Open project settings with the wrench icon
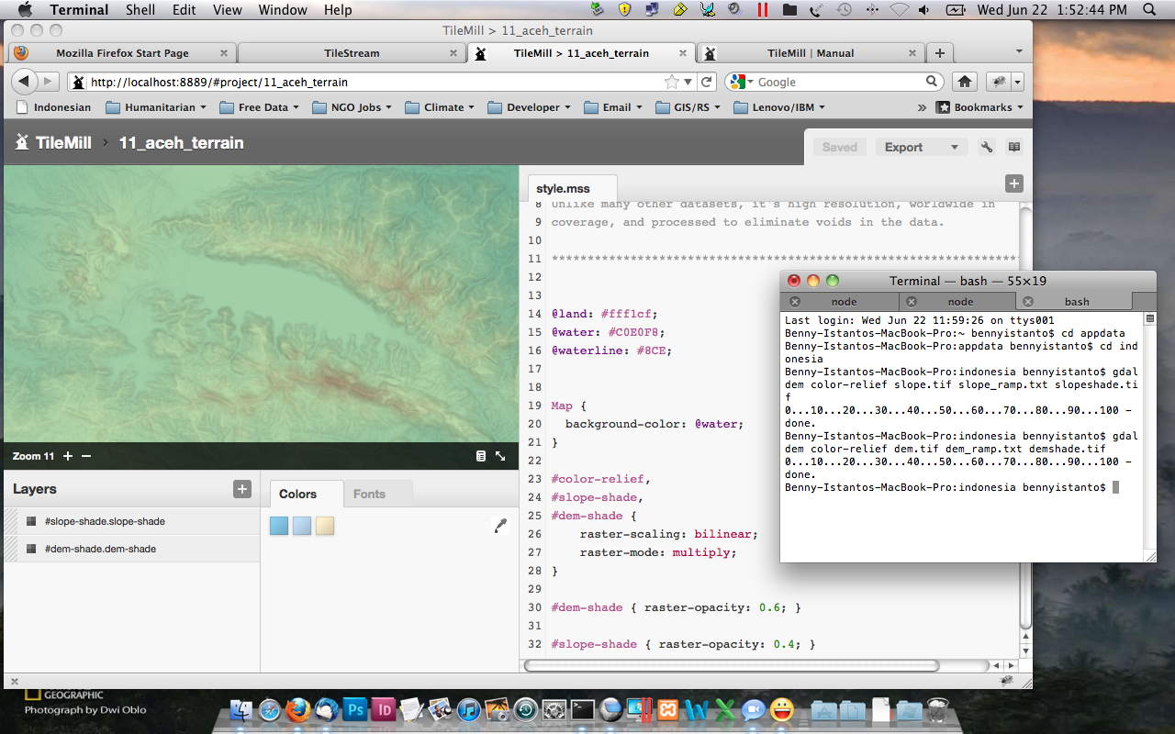The height and width of the screenshot is (734, 1175). [x=987, y=147]
